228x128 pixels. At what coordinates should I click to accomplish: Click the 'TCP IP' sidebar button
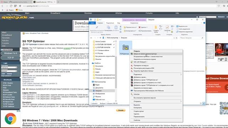(x=10, y=58)
